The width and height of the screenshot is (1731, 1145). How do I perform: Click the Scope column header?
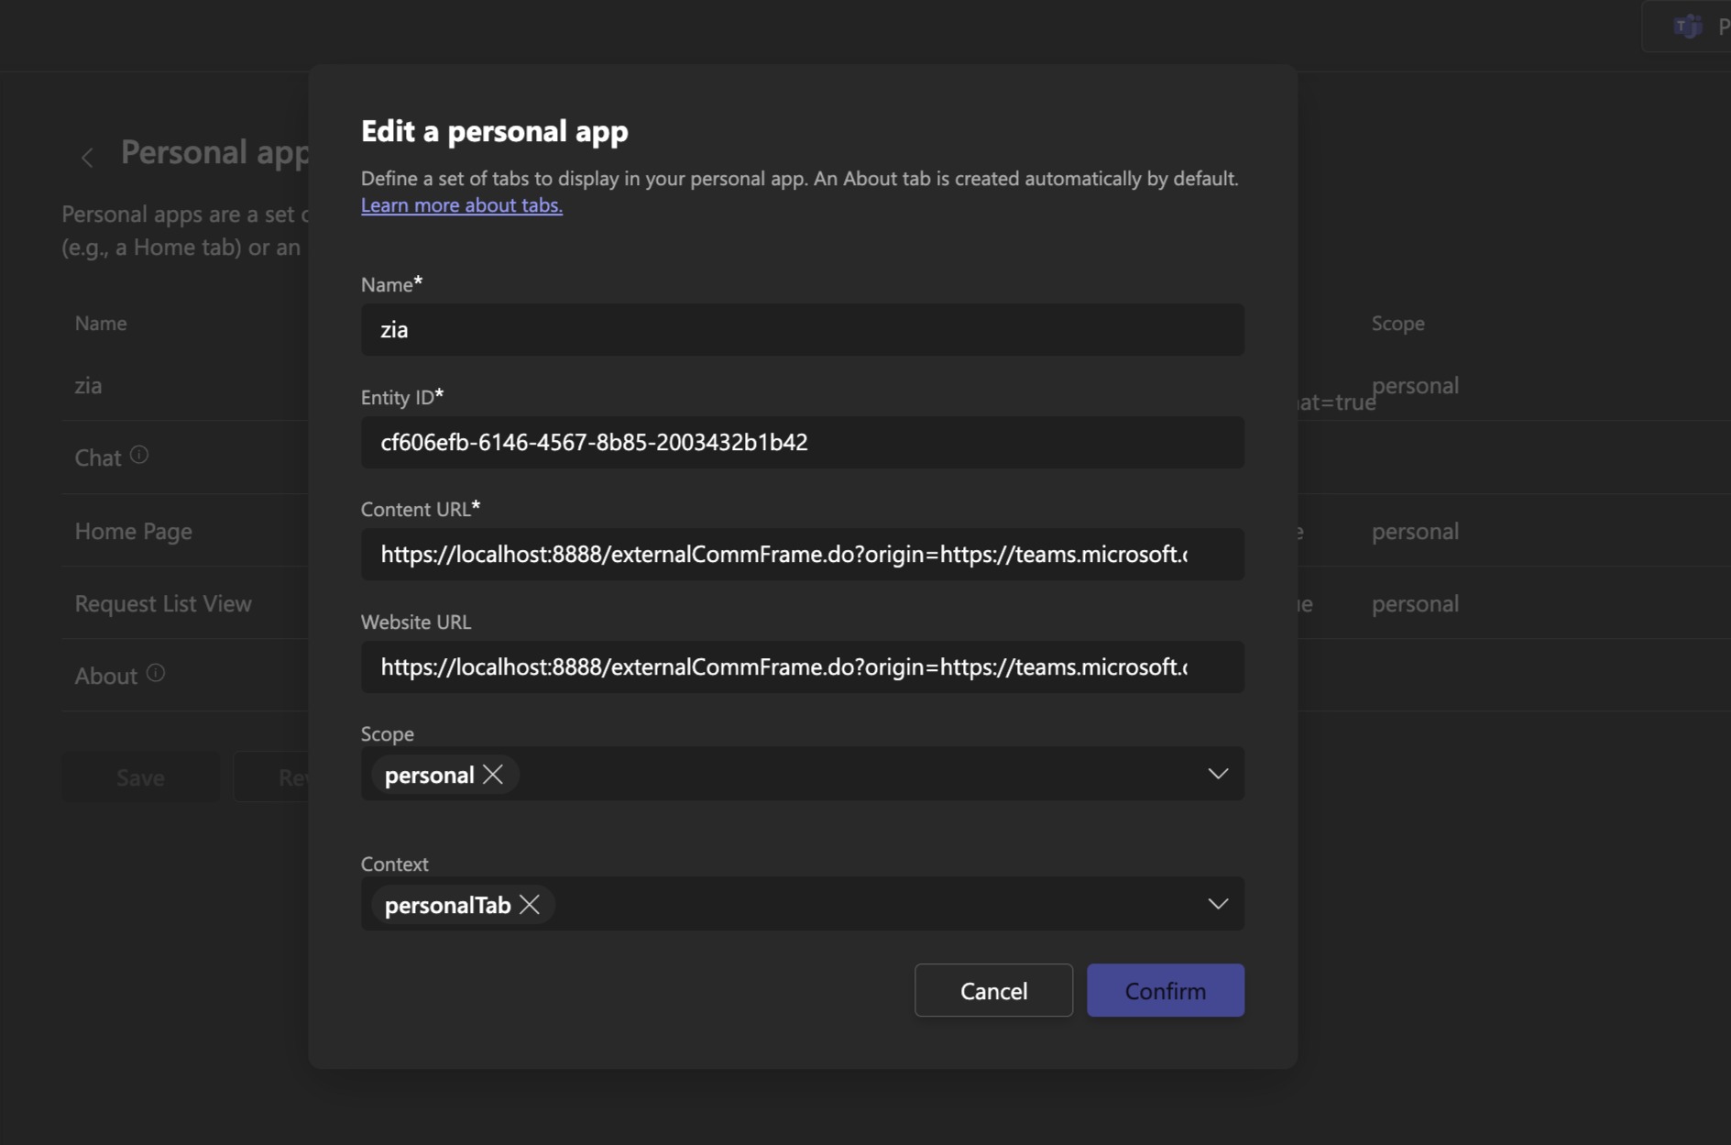click(1397, 324)
